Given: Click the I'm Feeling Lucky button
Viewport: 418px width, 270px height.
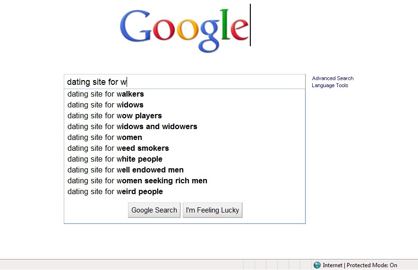Looking at the screenshot, I should (213, 210).
